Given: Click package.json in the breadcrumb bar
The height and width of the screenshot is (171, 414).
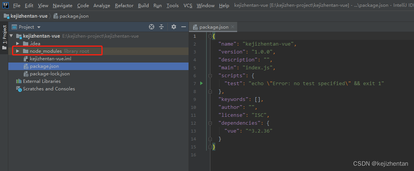Looking at the screenshot, I should coord(74,16).
